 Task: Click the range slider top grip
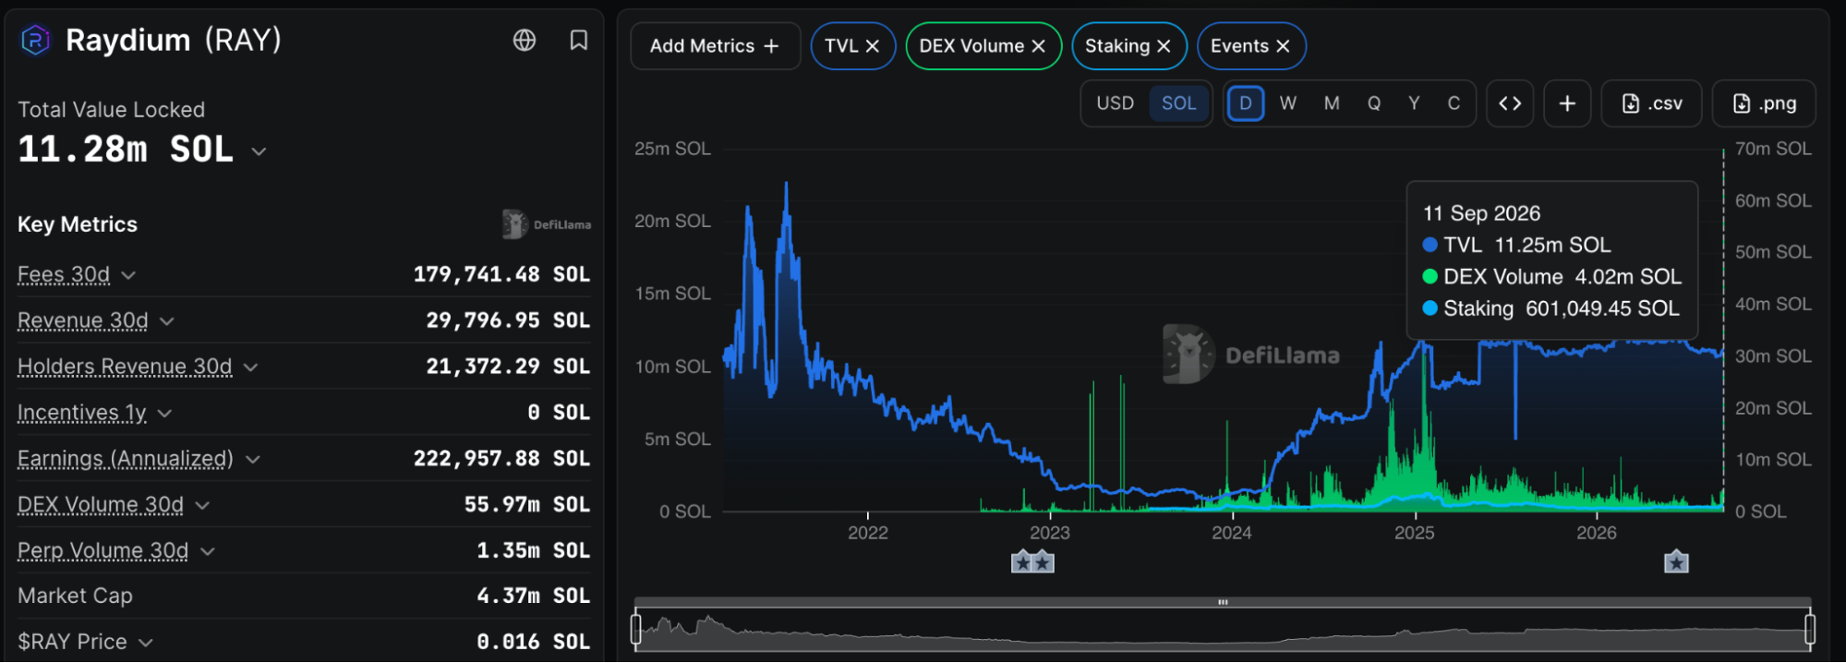(x=1223, y=602)
